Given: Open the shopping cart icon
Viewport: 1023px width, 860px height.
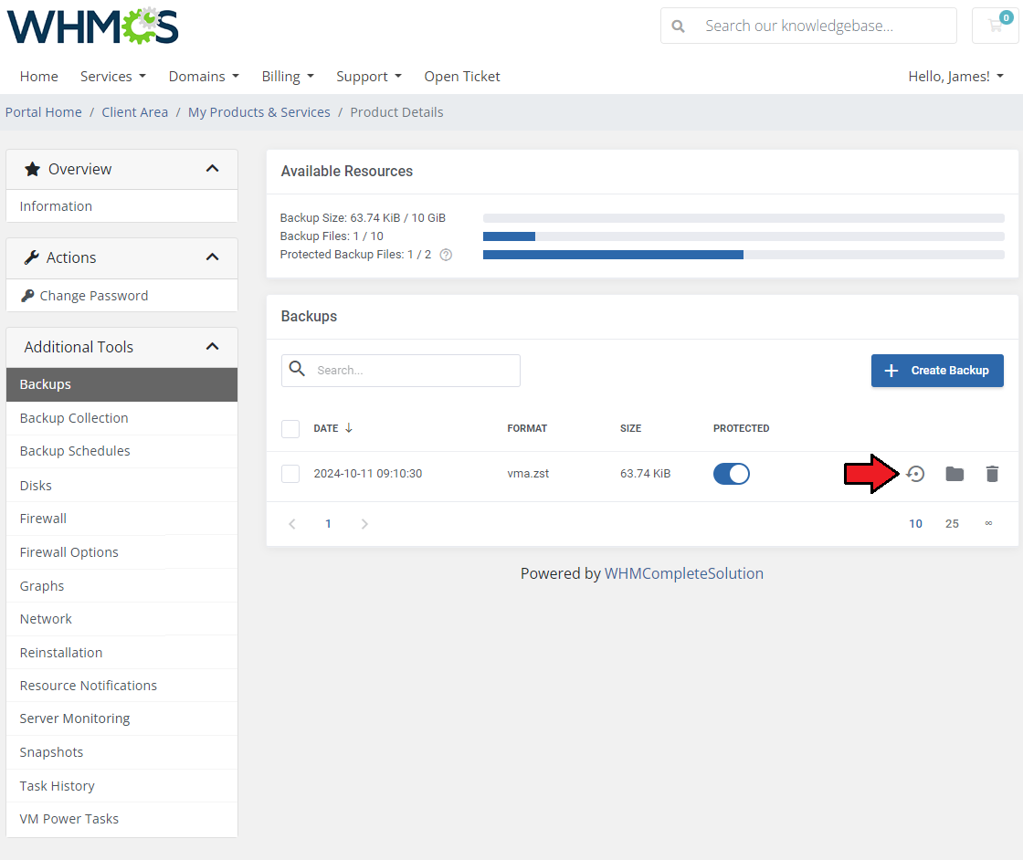Looking at the screenshot, I should click(996, 26).
